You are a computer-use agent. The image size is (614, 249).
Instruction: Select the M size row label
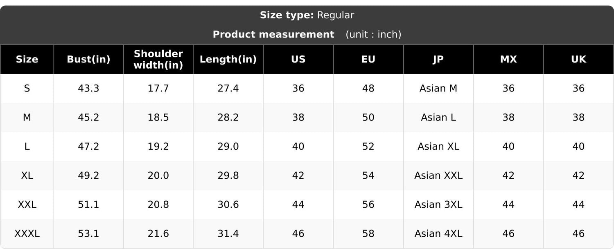(x=27, y=118)
